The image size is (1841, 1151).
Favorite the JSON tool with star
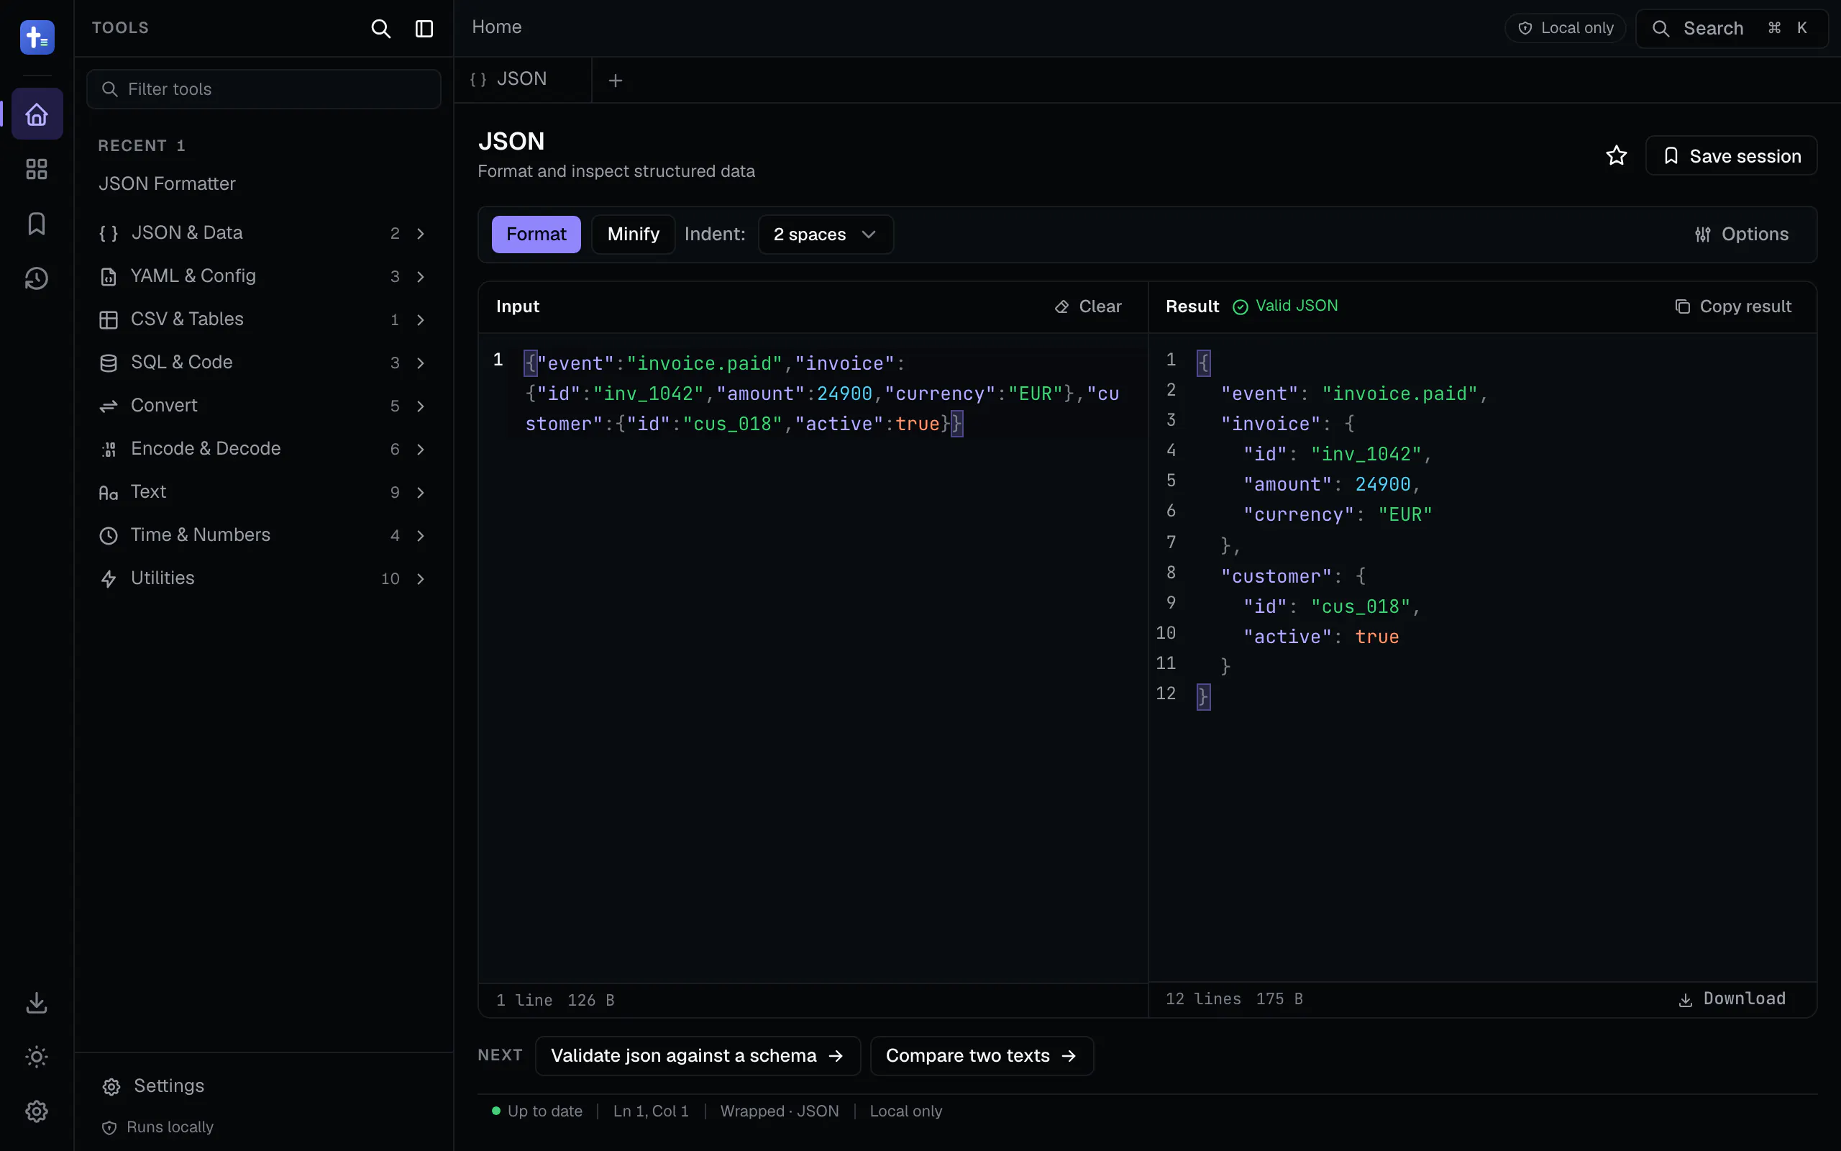(x=1616, y=156)
